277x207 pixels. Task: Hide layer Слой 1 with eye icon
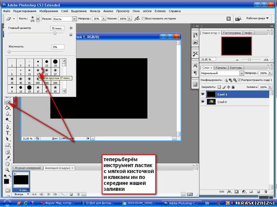point(203,94)
